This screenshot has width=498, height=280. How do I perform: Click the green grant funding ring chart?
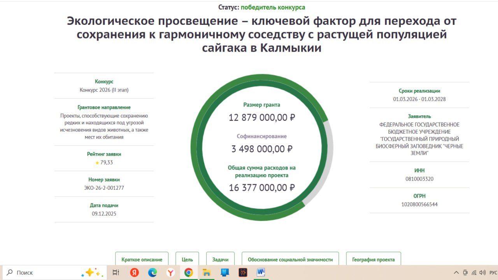point(195,147)
